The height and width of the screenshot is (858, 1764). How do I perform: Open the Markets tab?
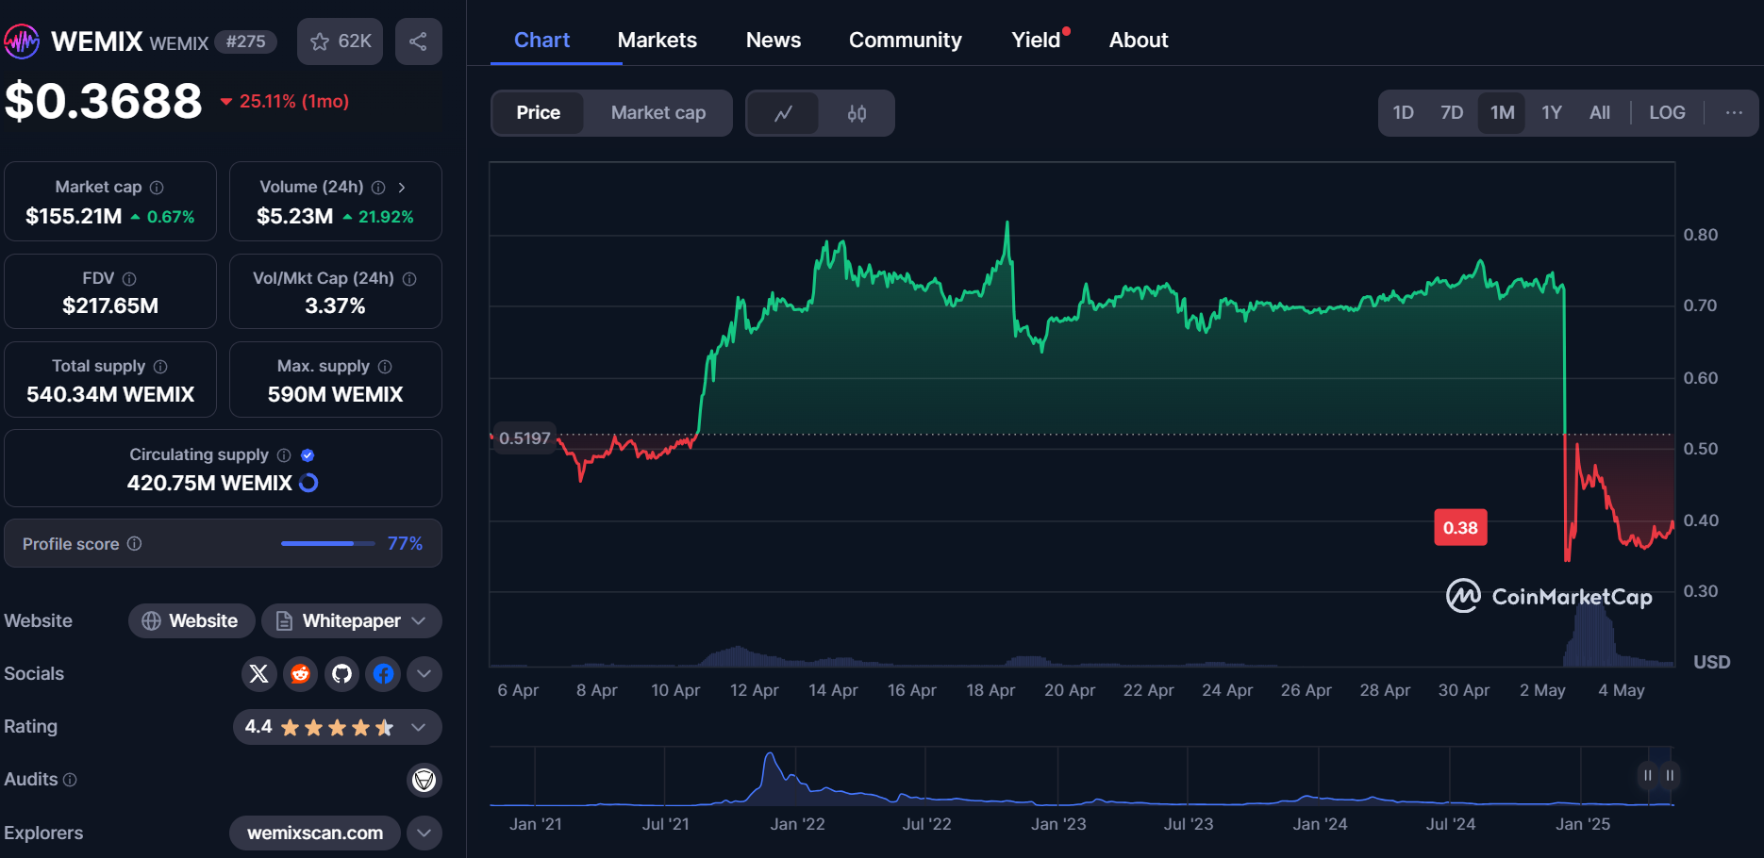[x=657, y=40]
